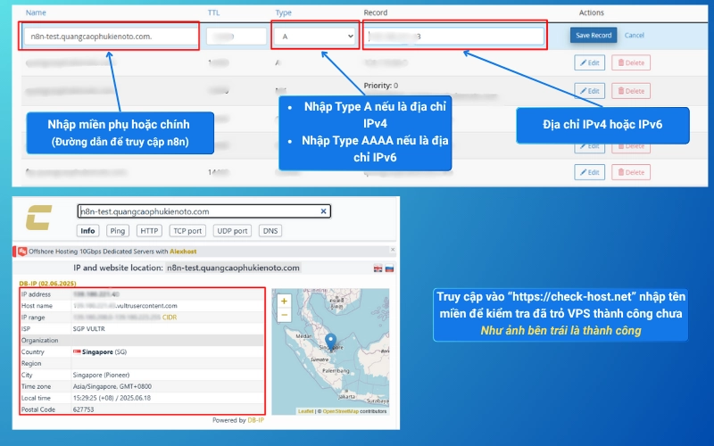Select the Asia/Singapore, GMT+0800 time zone value
The height and width of the screenshot is (446, 714).
point(112,386)
